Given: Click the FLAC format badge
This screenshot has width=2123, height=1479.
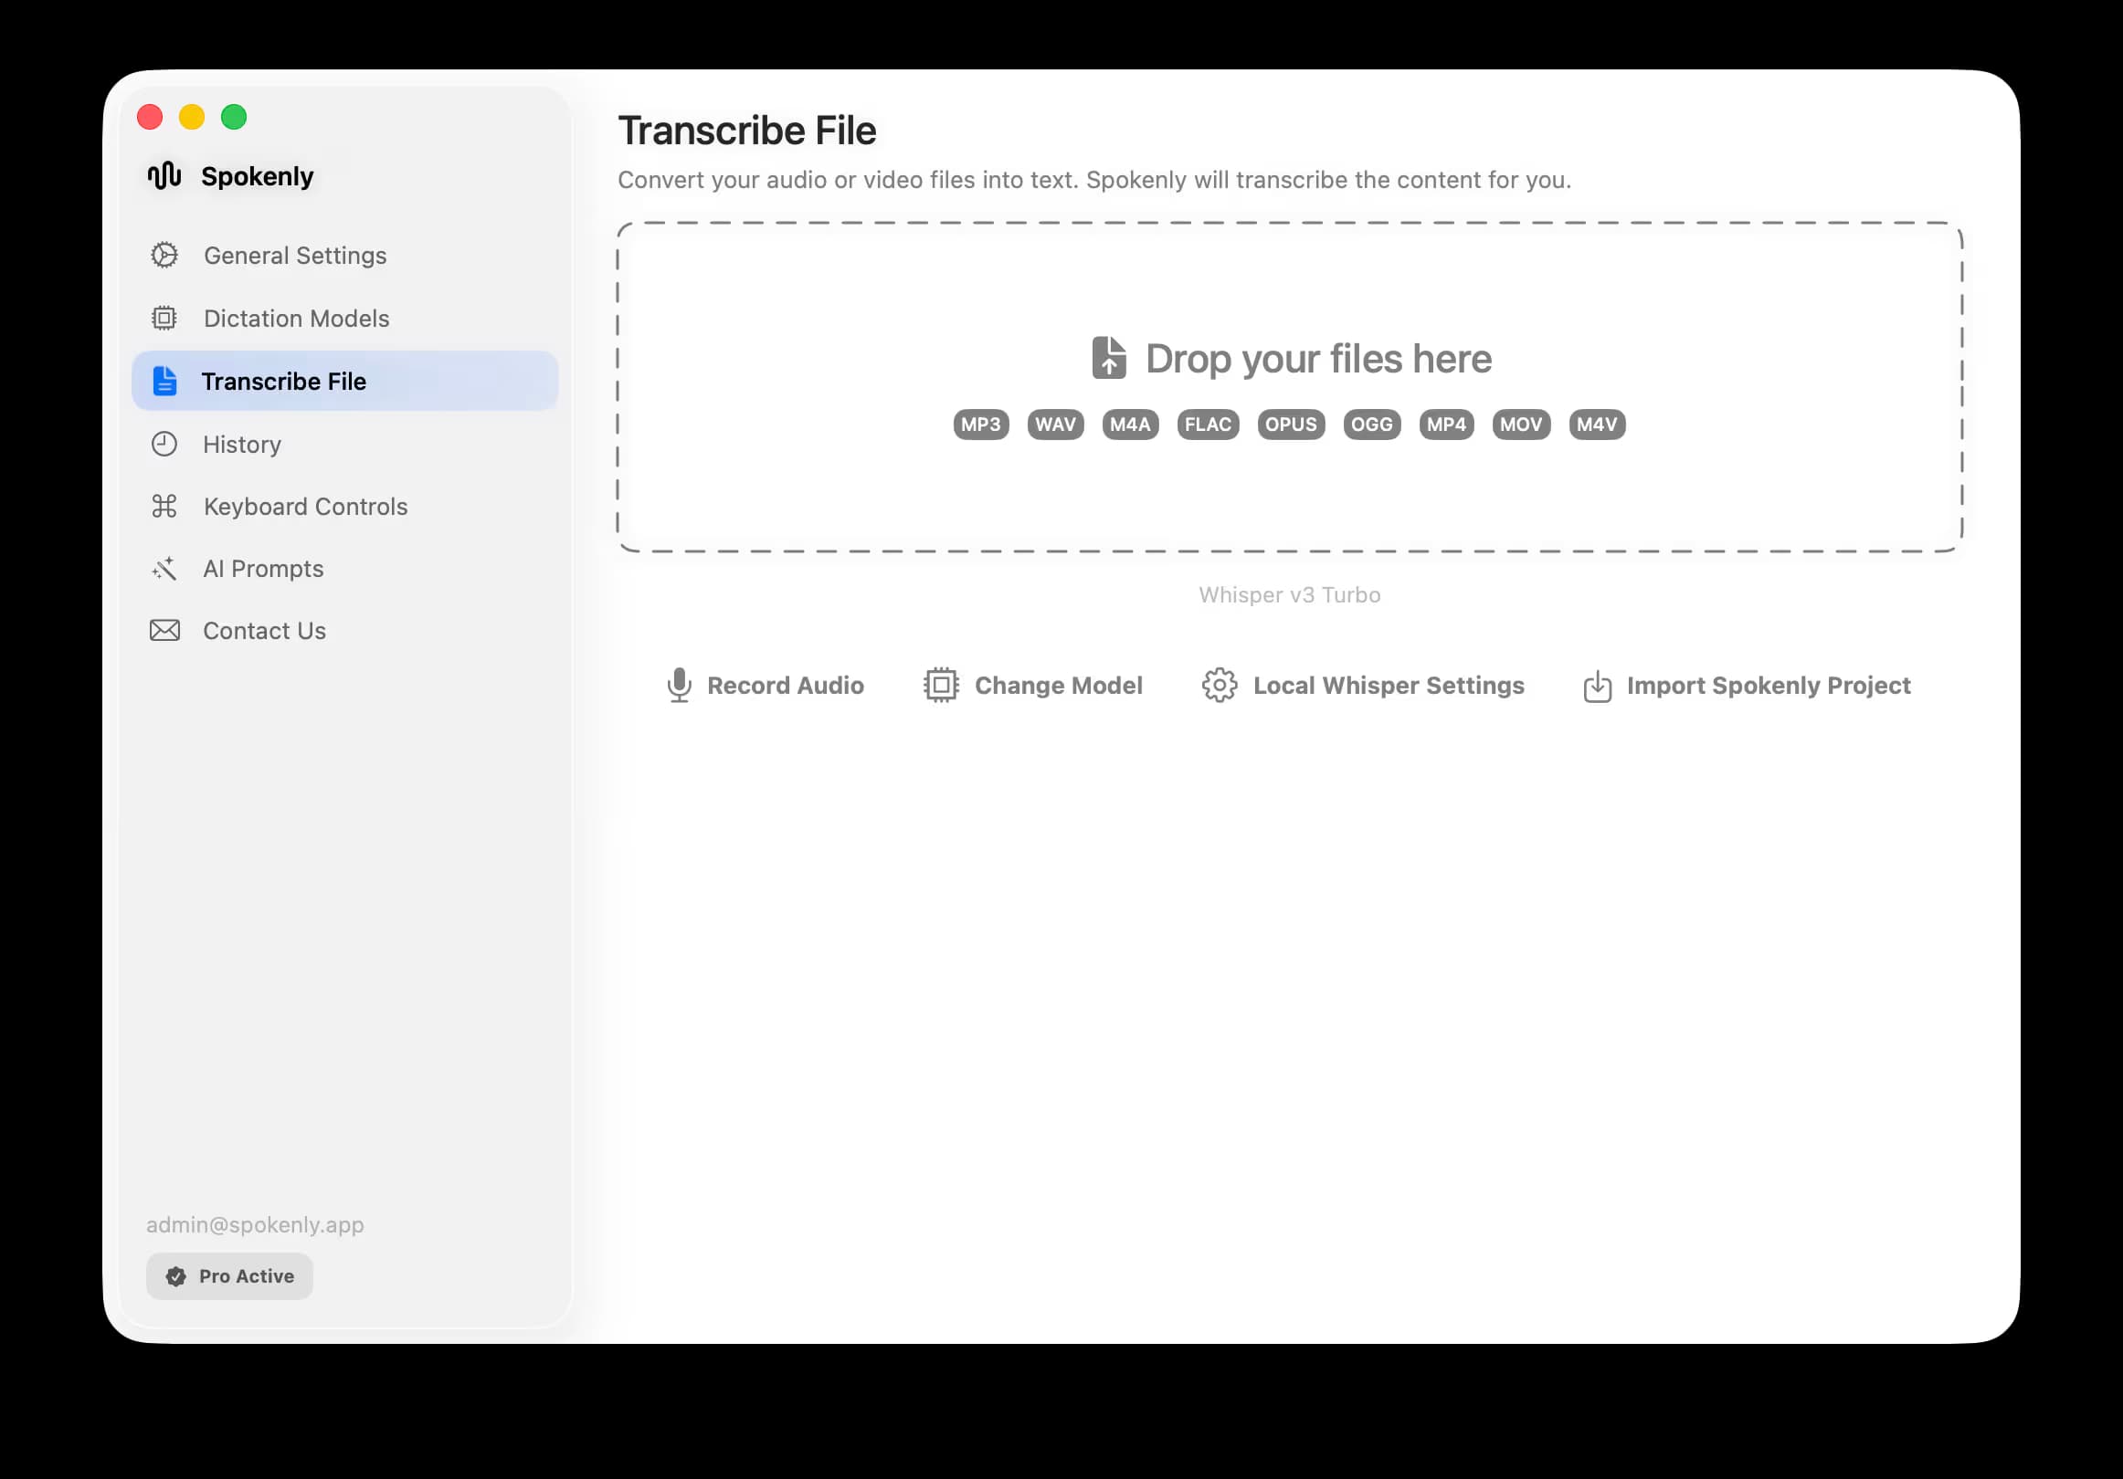Looking at the screenshot, I should point(1209,425).
